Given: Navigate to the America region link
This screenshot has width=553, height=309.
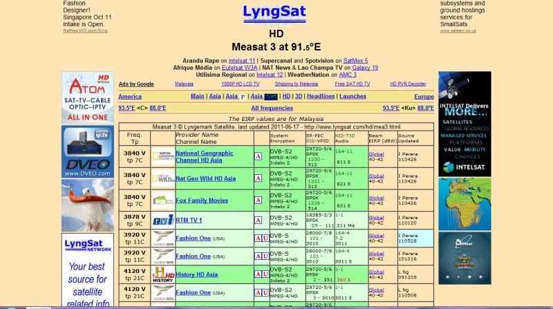Looking at the screenshot, I should point(130,97).
